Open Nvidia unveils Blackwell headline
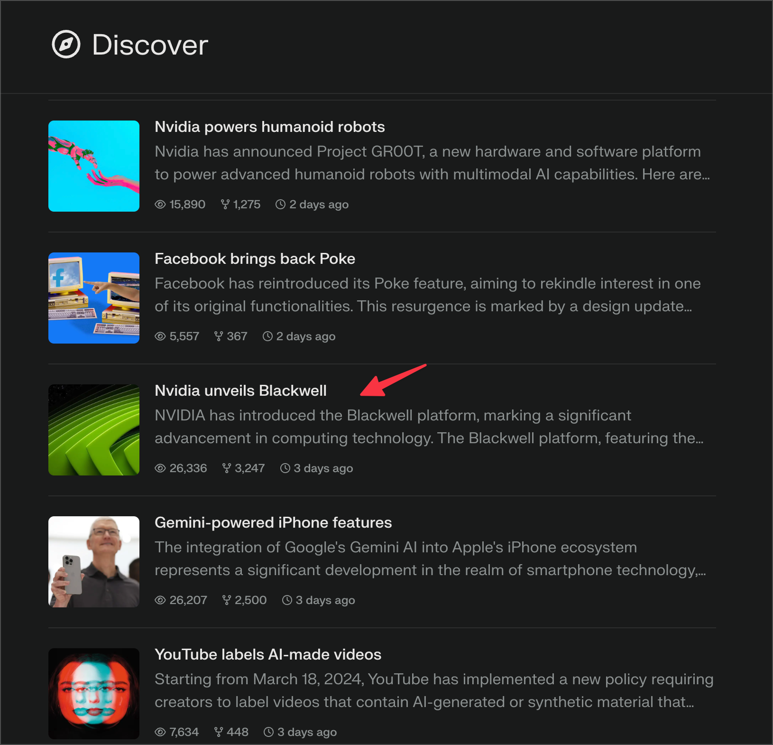 [240, 391]
